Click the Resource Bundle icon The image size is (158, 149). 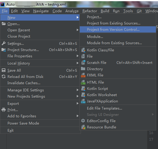pos(83,127)
